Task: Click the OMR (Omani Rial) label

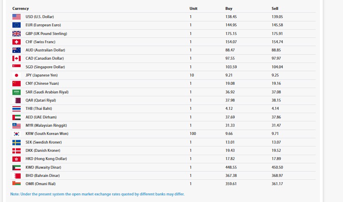Action: point(40,184)
